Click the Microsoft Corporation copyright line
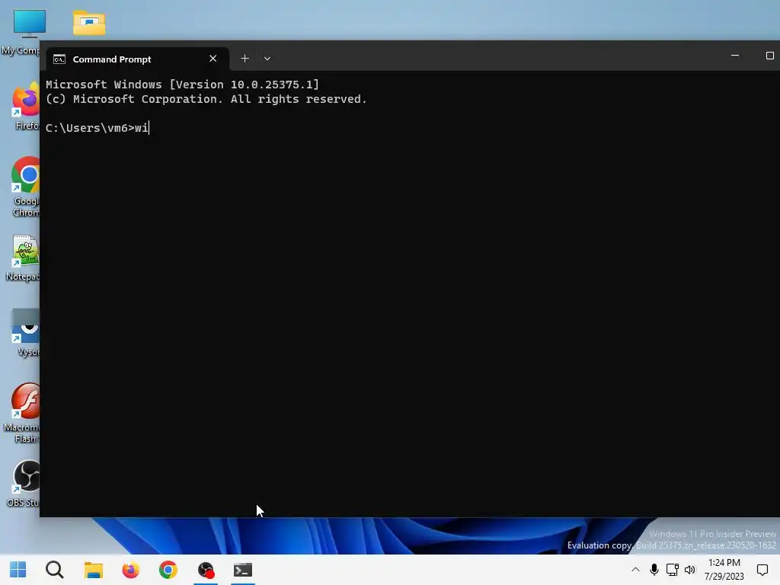 [206, 99]
